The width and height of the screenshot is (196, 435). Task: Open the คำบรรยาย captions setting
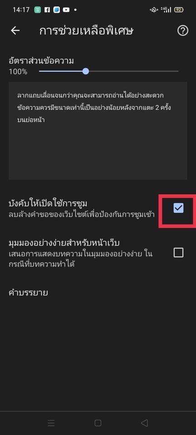98,292
